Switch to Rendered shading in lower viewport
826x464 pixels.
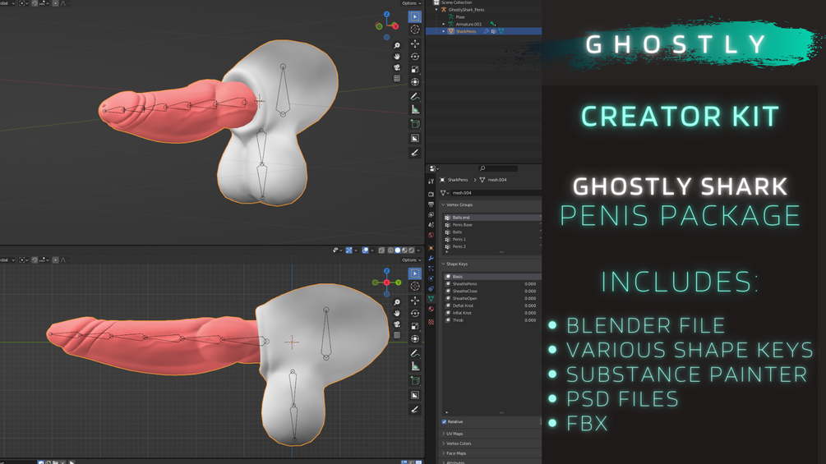point(412,250)
